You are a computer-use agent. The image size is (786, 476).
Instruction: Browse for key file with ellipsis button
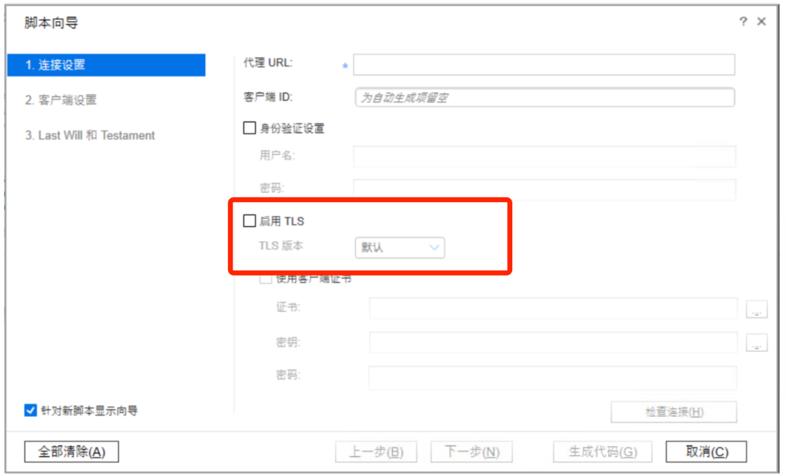756,342
